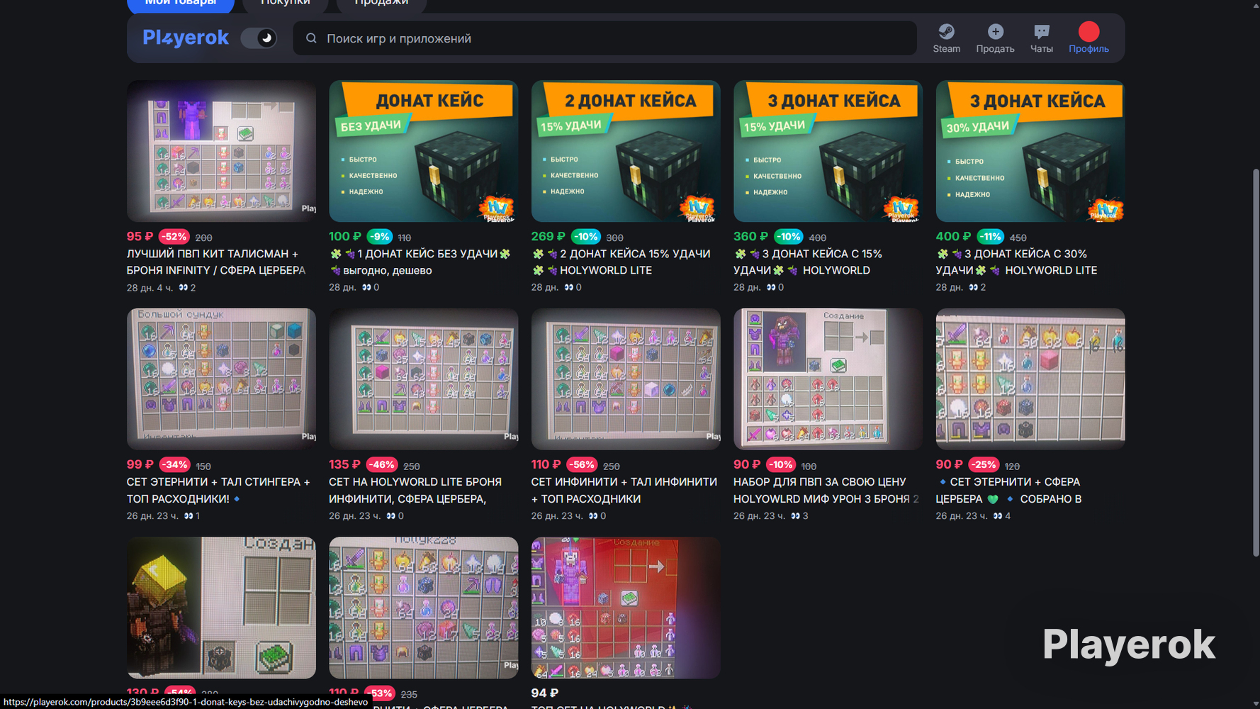This screenshot has height=709, width=1260.
Task: Click the 95 ₽ price
Action: pyautogui.click(x=140, y=237)
